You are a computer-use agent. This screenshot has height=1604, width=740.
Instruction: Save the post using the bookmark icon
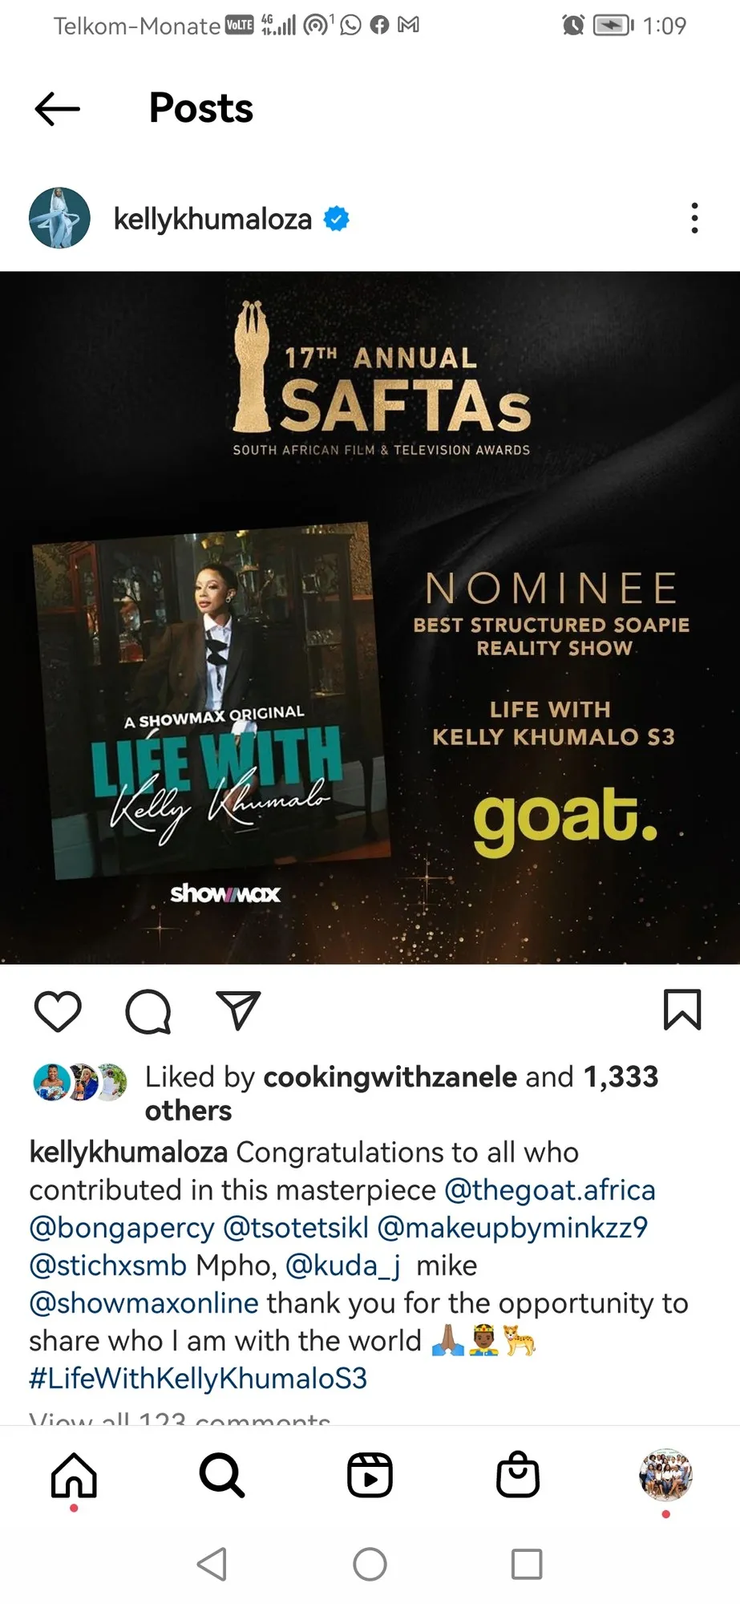pyautogui.click(x=682, y=1010)
